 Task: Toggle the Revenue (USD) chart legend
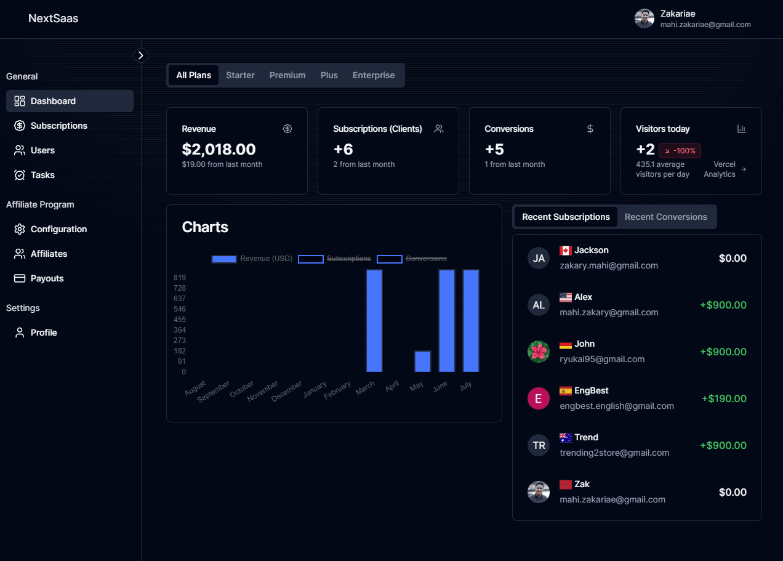(251, 259)
